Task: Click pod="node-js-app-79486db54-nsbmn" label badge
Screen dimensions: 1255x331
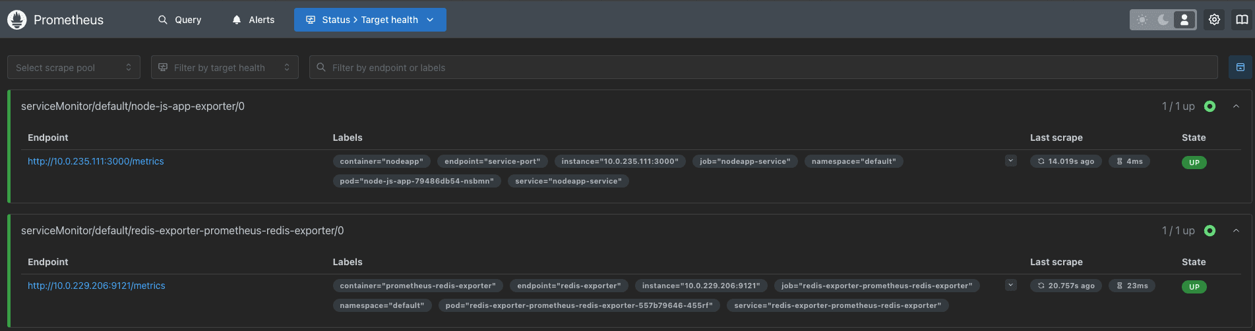Action: pyautogui.click(x=417, y=181)
